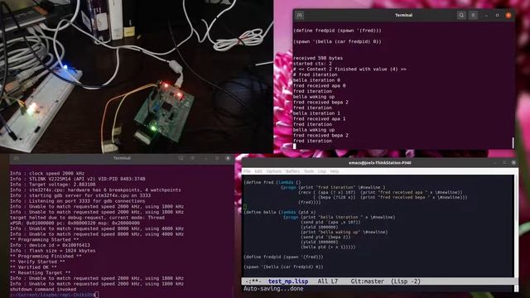Minimize the upper-right Terminal window
Screen dimensions: 530x298
[x=486, y=15]
